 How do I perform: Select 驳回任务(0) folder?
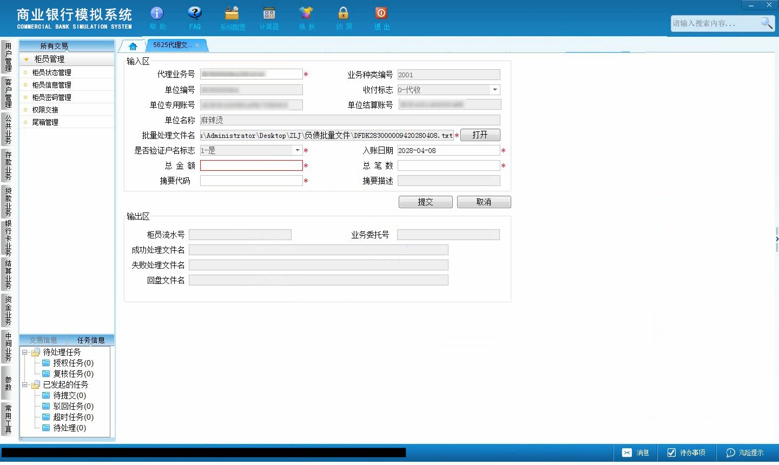coord(68,406)
